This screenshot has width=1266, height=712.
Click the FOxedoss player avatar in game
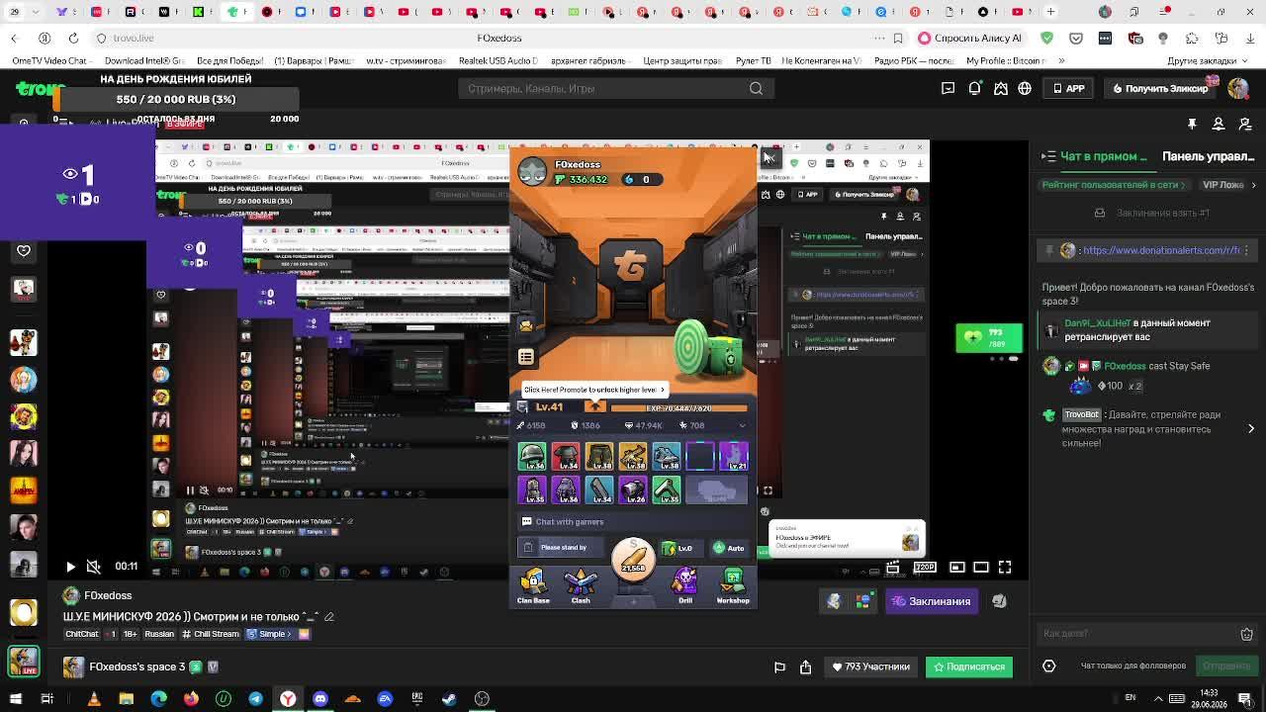point(532,171)
